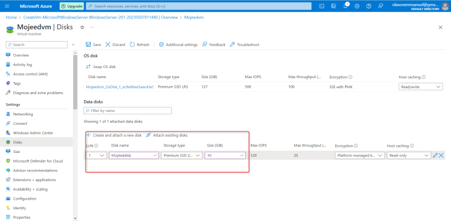The width and height of the screenshot is (451, 221).
Task: Expand the LUN dropdown
Action: pos(96,155)
